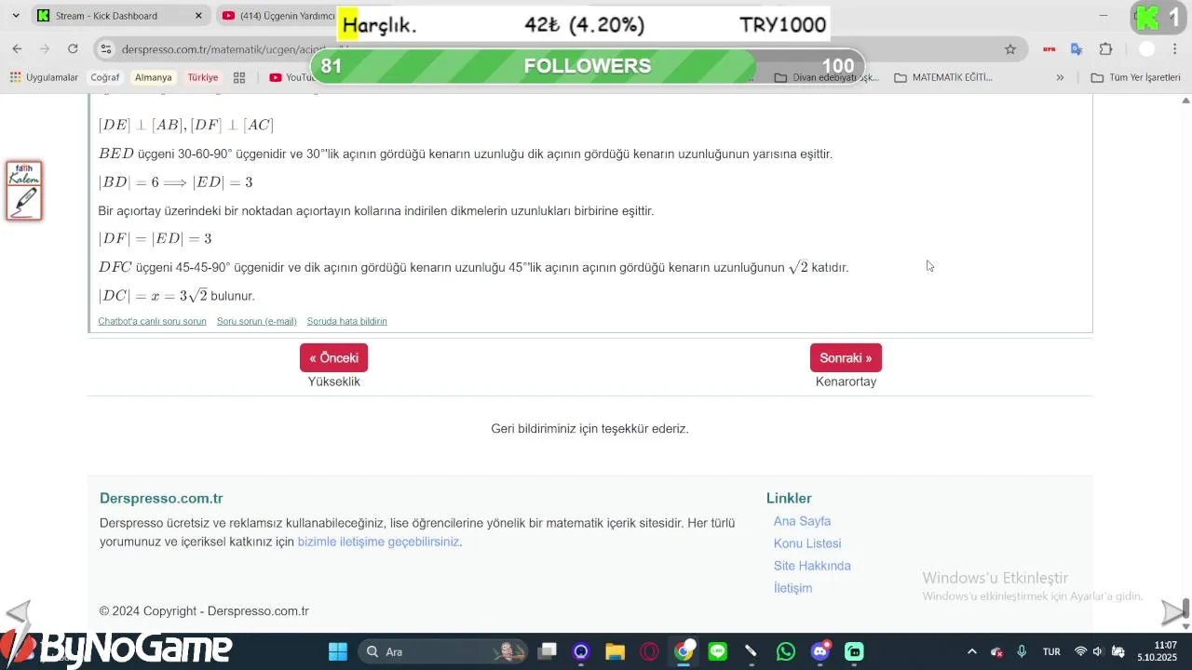Open Site Hakkında footer link
The image size is (1192, 670).
[x=812, y=566]
